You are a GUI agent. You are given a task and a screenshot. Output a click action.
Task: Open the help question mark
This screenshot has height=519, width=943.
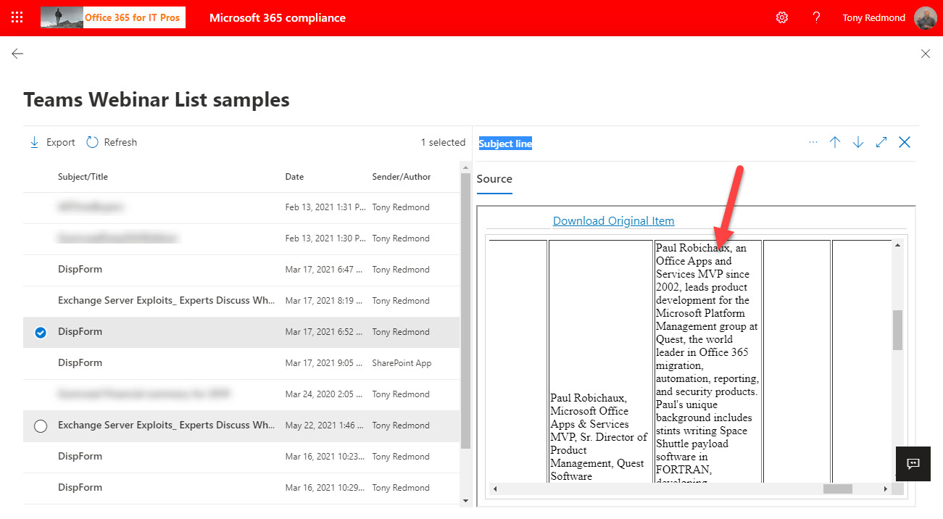[816, 17]
